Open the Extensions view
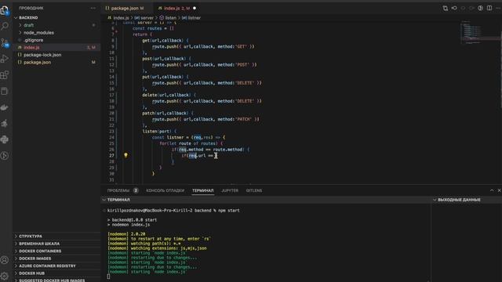The width and height of the screenshot is (502, 282). tap(5, 75)
